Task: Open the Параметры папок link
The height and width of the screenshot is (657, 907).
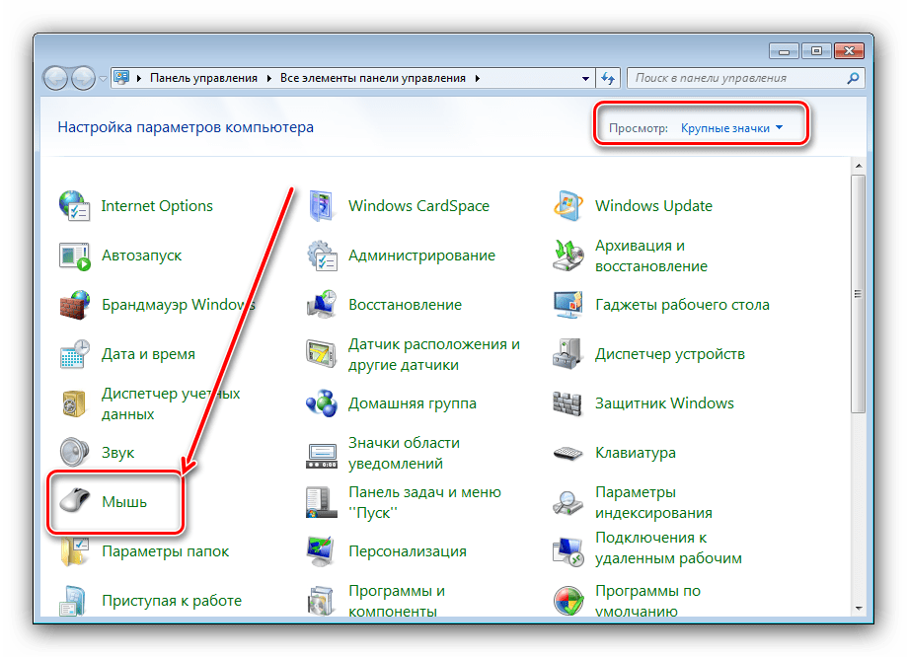Action: 166,551
